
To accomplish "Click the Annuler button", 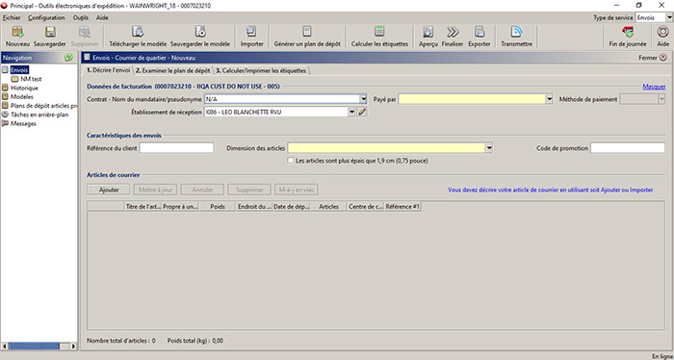I will point(202,190).
